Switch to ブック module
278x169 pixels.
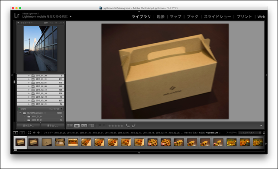click(x=192, y=16)
